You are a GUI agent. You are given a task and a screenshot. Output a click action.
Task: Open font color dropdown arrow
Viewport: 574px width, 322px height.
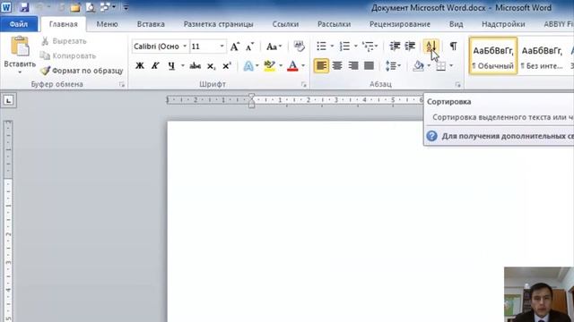tap(303, 65)
